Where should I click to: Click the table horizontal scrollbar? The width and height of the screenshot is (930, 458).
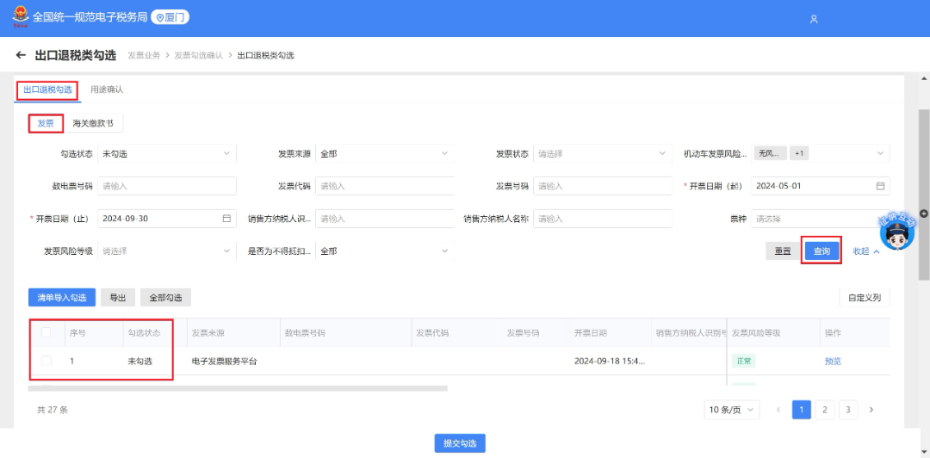(238, 388)
